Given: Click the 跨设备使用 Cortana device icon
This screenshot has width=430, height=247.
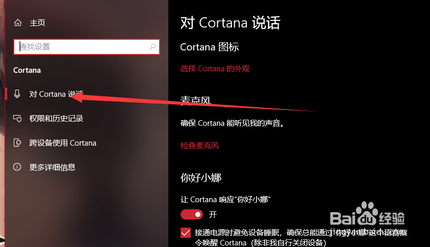Looking at the screenshot, I should (17, 143).
